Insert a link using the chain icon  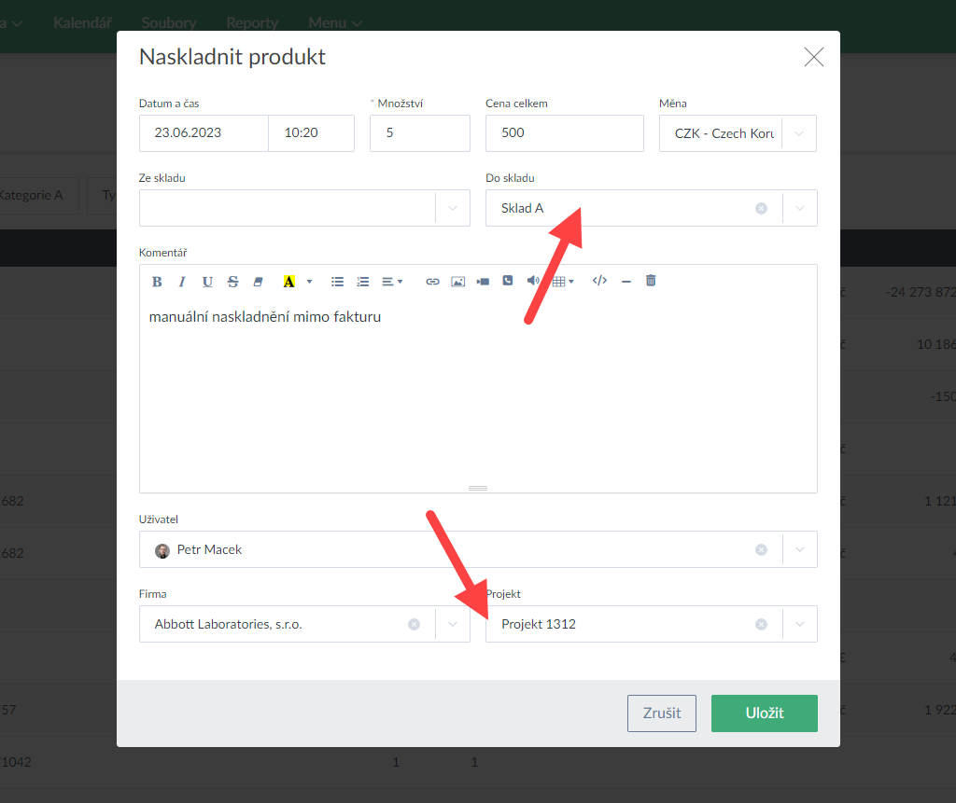(x=432, y=282)
